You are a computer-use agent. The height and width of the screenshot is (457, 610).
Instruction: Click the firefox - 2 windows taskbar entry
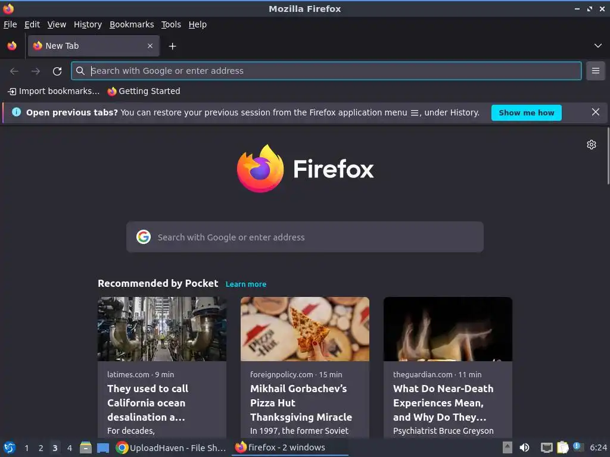pyautogui.click(x=290, y=447)
